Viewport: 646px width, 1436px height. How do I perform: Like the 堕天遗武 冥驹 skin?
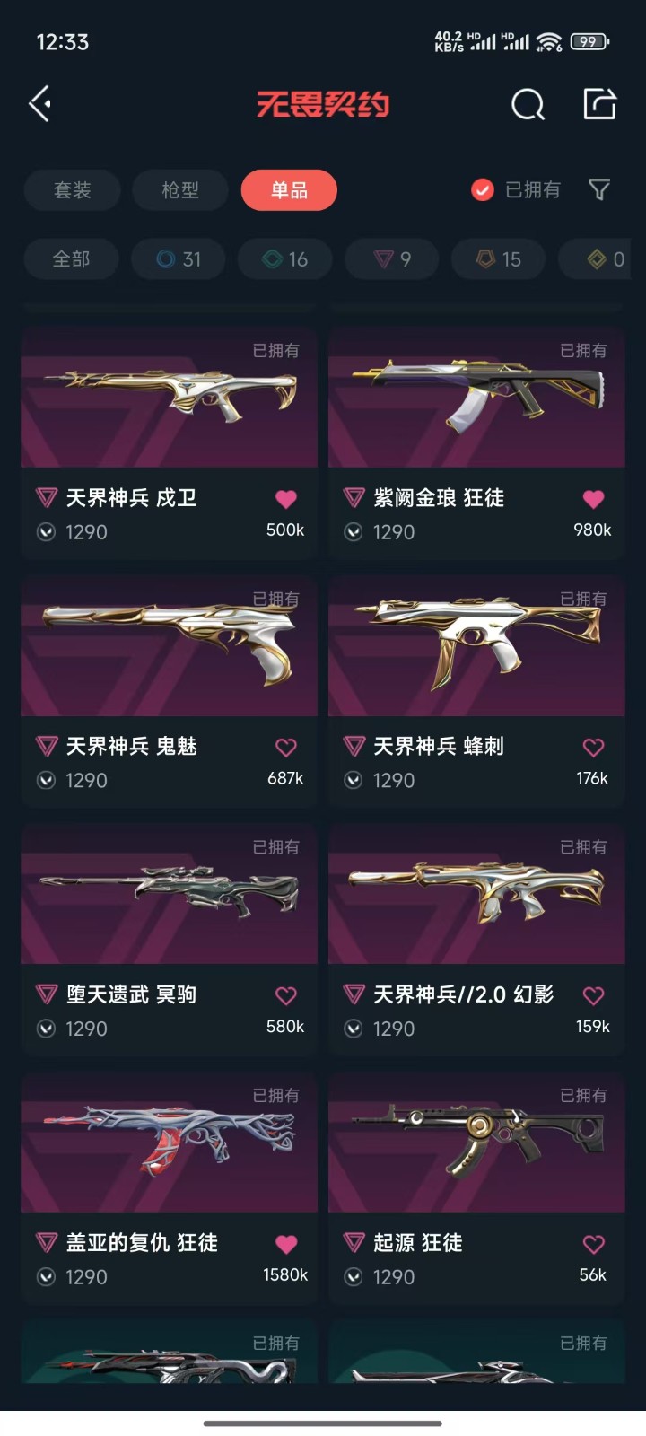click(286, 995)
